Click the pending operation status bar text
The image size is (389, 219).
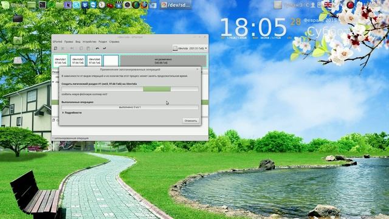point(71,138)
